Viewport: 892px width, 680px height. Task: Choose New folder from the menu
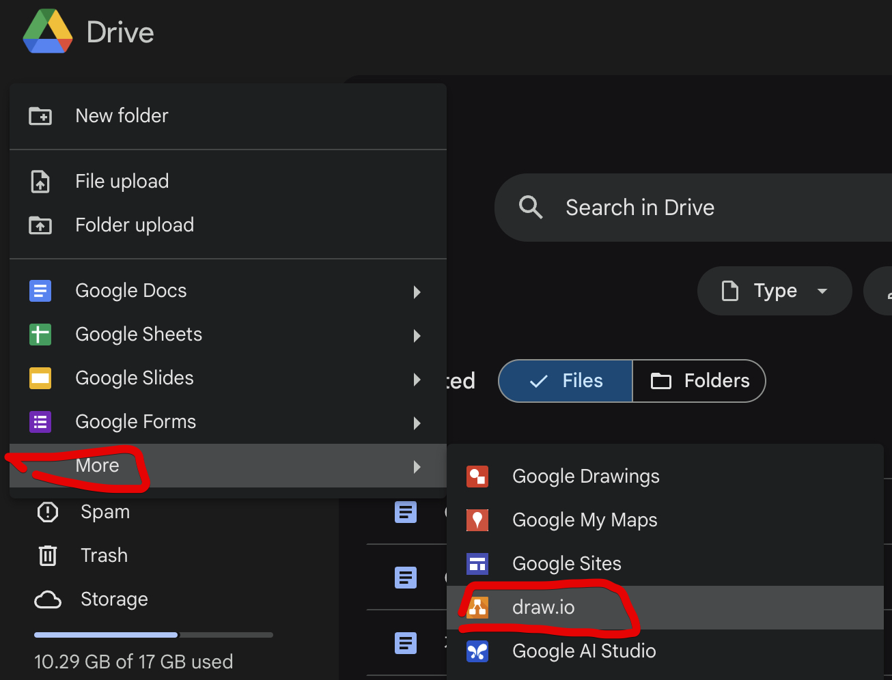[x=228, y=116]
